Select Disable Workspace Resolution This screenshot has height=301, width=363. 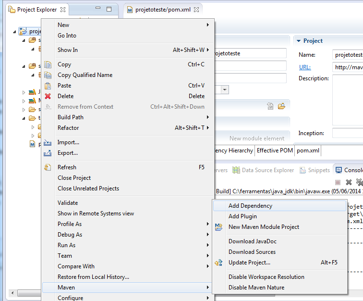[x=279, y=277]
